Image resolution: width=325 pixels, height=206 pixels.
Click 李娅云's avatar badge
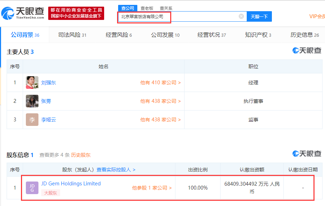[32, 120]
